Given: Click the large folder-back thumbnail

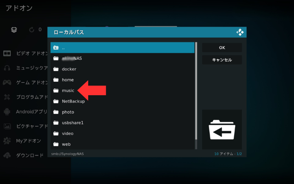Looking at the screenshot, I should coord(222,129).
